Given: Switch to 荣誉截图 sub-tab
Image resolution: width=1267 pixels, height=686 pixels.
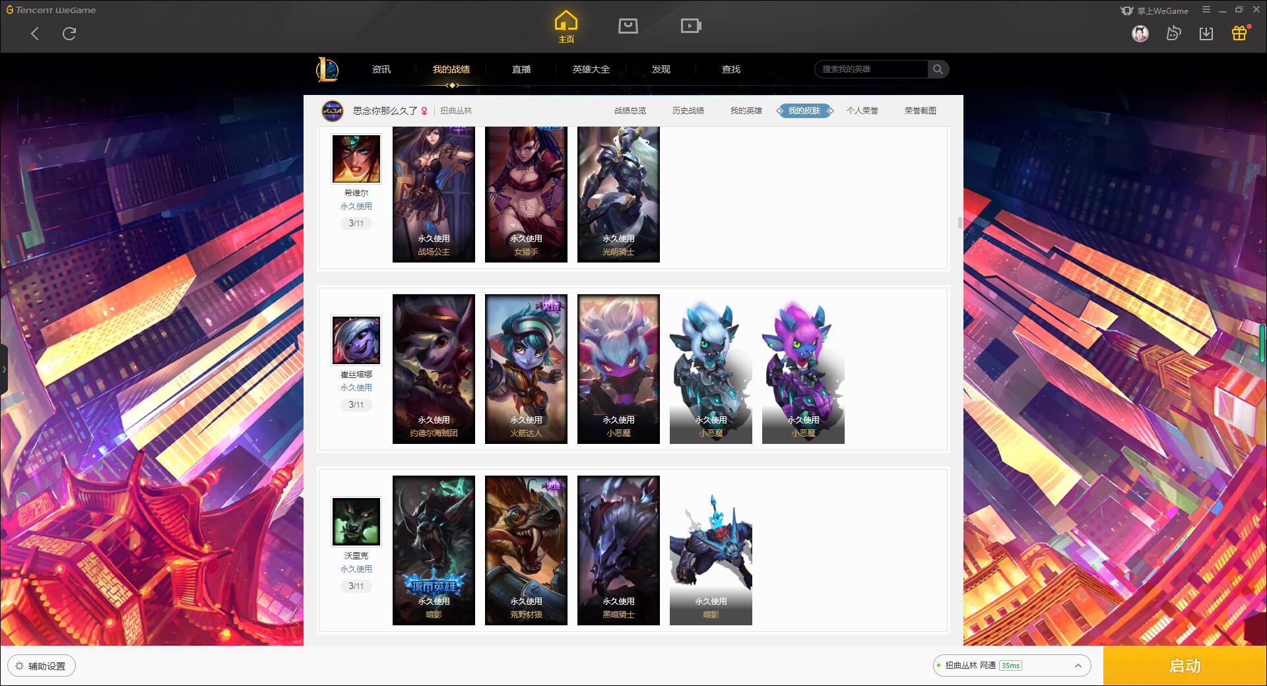Looking at the screenshot, I should point(921,111).
